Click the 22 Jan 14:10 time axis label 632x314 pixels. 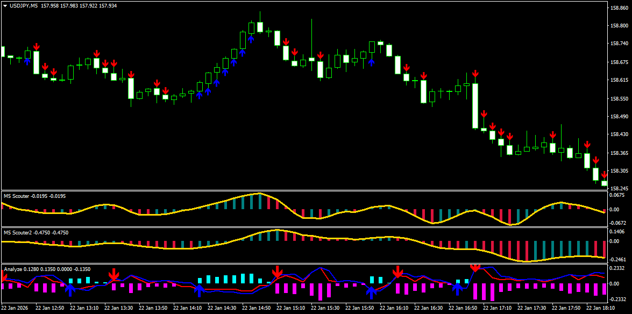187,308
